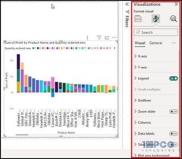
Task: Click legend item 7 swatch
Action: 62,48
